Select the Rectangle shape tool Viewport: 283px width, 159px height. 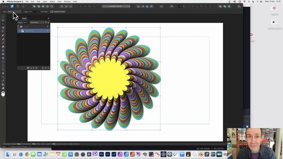click(x=3, y=62)
